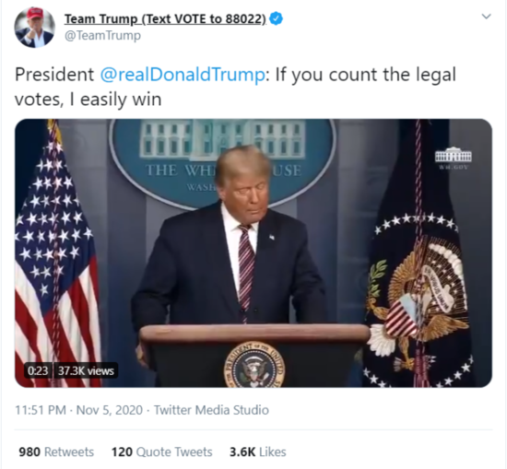Click the WH.GOV watermark in video
This screenshot has height=469, width=507.
(453, 158)
